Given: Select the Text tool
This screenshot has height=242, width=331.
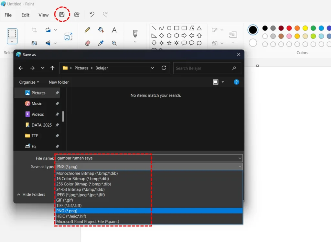Looking at the screenshot, I should click(114, 30).
